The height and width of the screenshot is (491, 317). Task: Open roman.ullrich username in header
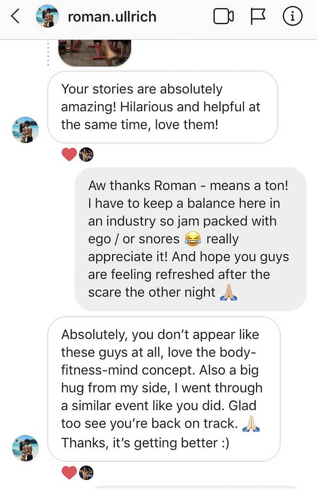(x=112, y=17)
